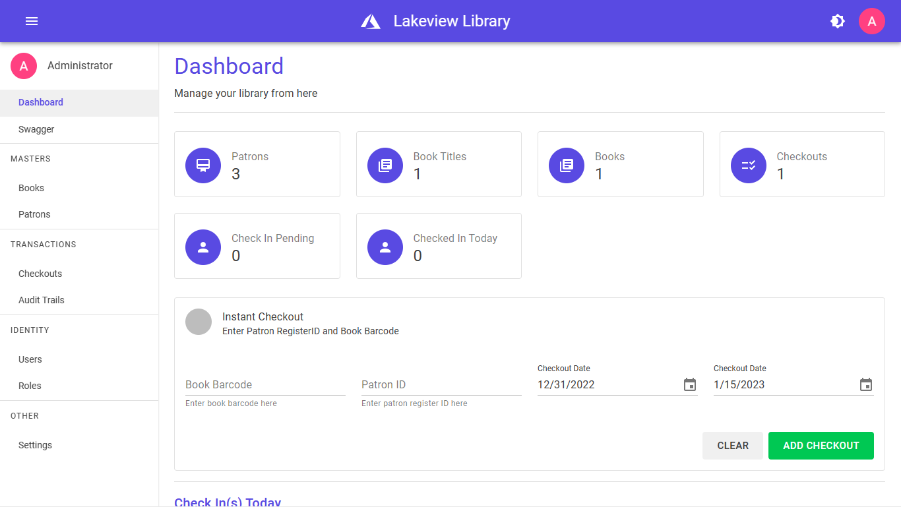Click the 12/31/2022 checkout date field
This screenshot has width=901, height=507.
tap(609, 384)
